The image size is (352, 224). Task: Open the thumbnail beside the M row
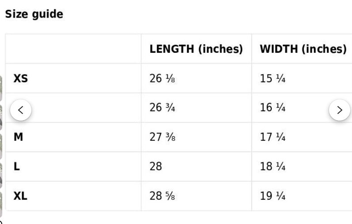click(x=1, y=147)
